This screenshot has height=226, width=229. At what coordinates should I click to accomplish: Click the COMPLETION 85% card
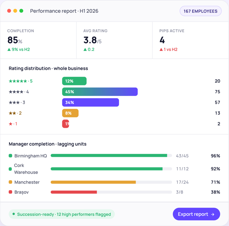click(x=38, y=40)
